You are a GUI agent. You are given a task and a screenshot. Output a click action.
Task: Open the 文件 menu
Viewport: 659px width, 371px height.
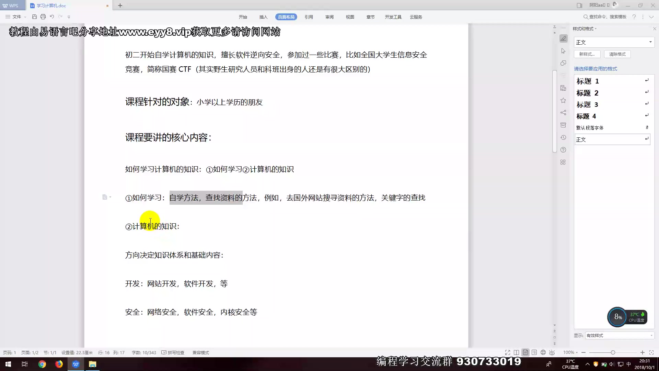point(16,17)
